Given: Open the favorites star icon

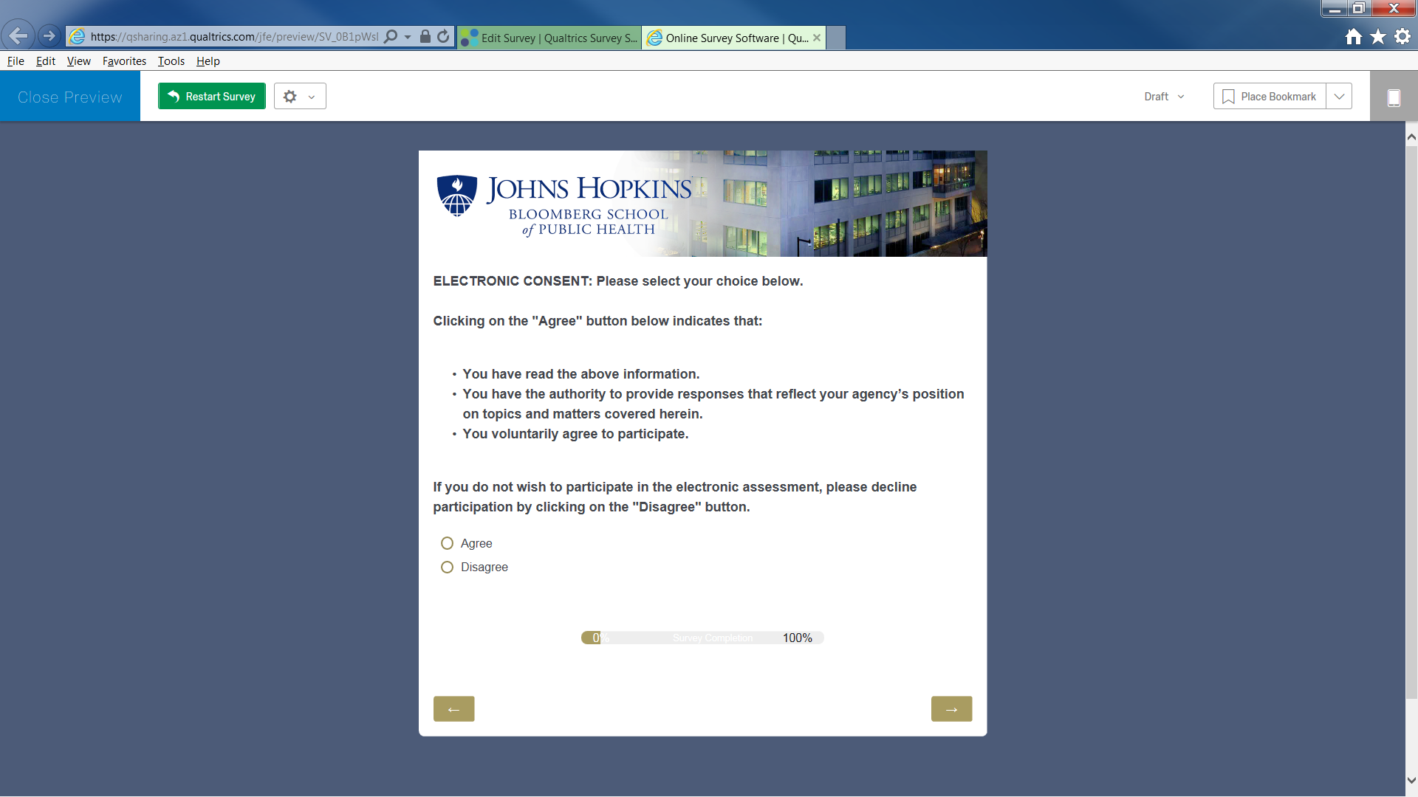Looking at the screenshot, I should click(x=1377, y=36).
